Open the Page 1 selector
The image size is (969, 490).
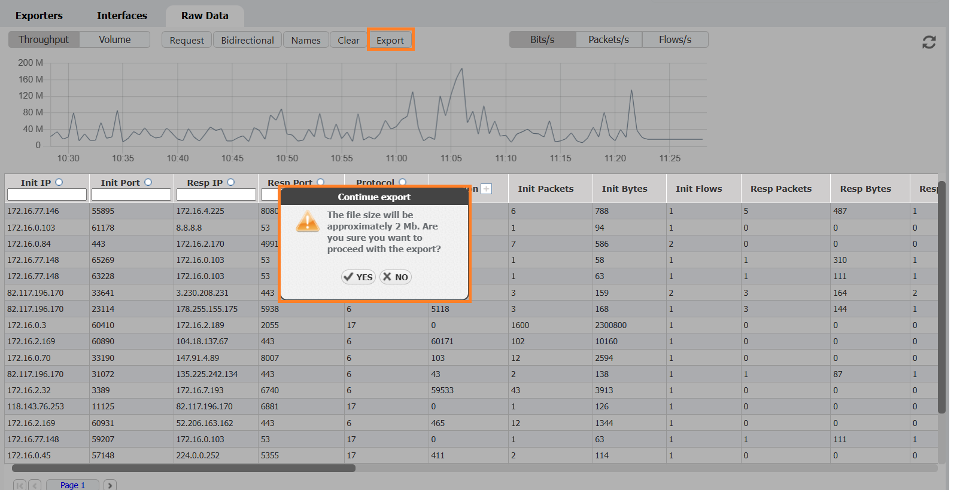point(72,485)
